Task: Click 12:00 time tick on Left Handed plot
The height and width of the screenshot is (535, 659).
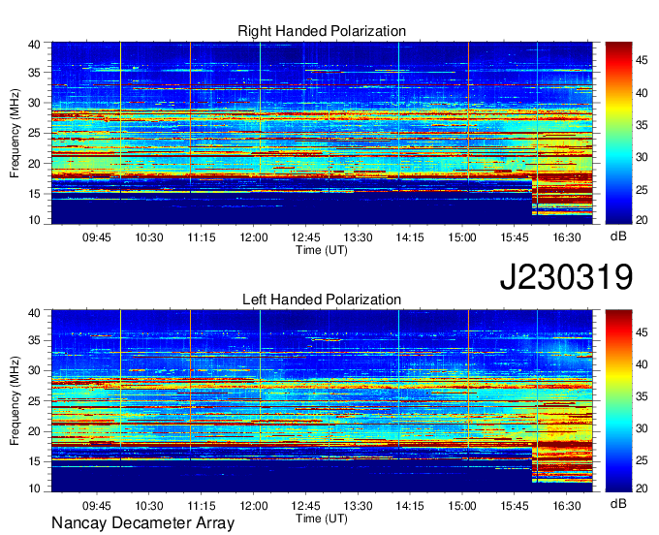Action: pos(254,506)
